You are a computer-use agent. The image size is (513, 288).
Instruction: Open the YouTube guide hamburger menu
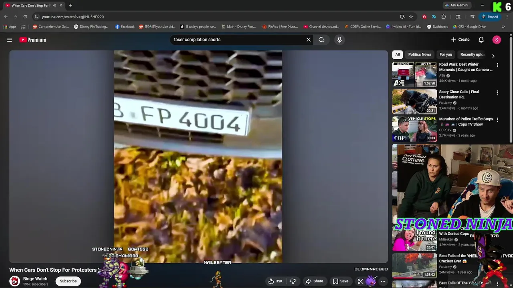10,40
